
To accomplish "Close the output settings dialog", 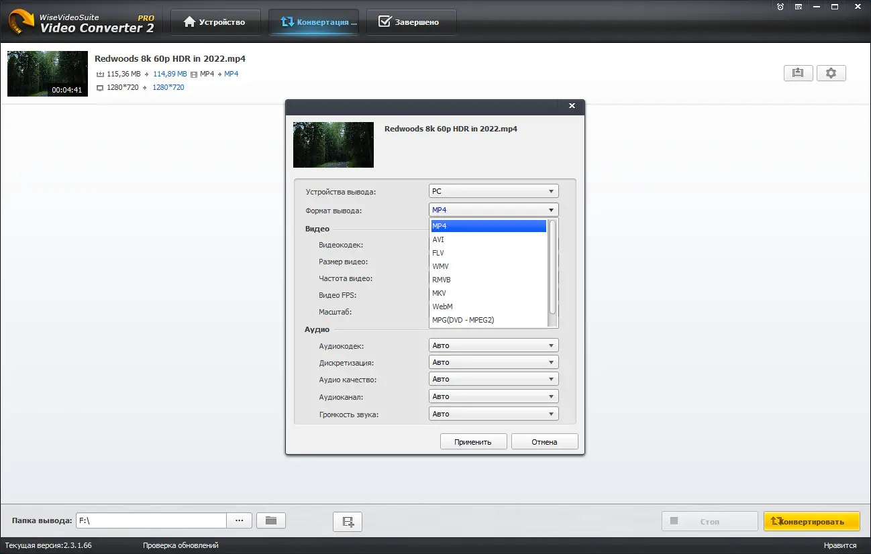I will pyautogui.click(x=572, y=106).
